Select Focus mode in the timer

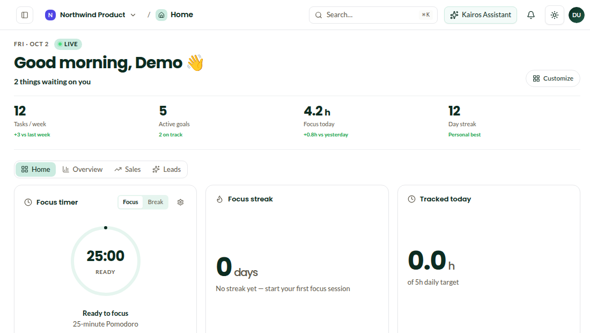(130, 202)
